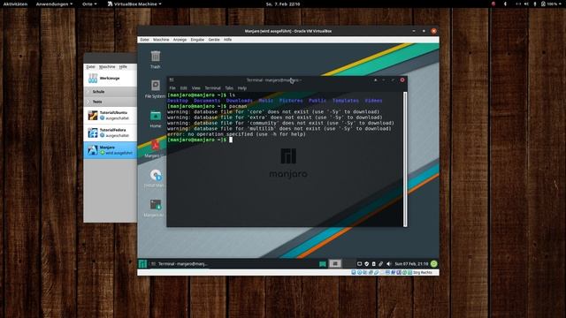The height and width of the screenshot is (318, 566).
Task: Click the terminal command prompt cursor
Action: coord(231,140)
